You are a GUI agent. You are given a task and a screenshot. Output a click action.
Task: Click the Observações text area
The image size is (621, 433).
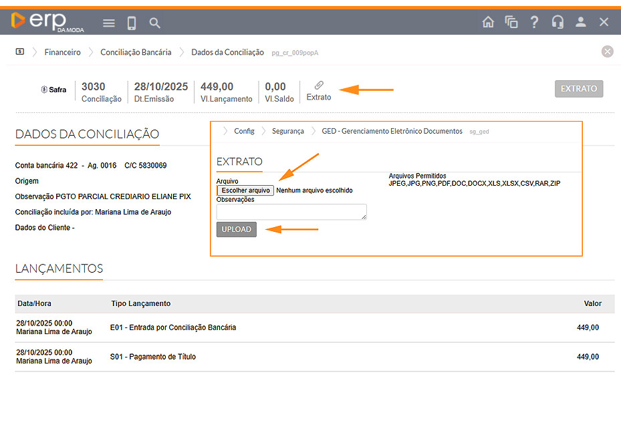(x=291, y=212)
